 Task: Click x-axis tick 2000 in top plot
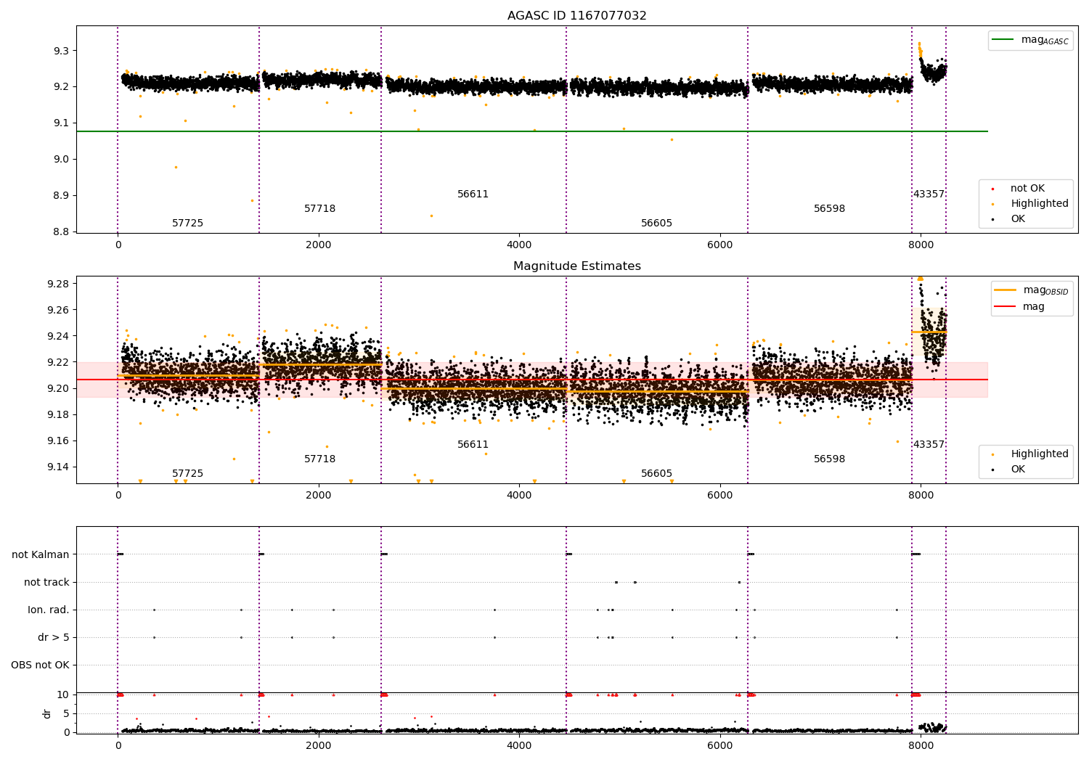pyautogui.click(x=319, y=245)
